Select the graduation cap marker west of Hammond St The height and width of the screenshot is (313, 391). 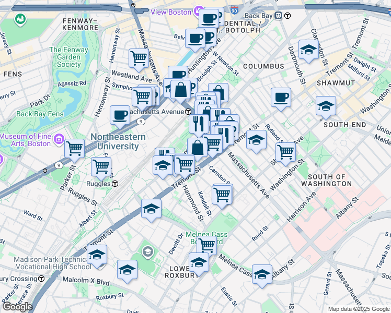point(151,210)
